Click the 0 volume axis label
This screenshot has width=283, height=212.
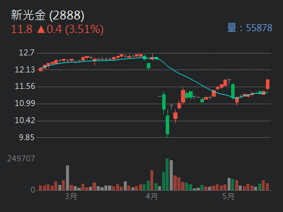tap(33, 190)
